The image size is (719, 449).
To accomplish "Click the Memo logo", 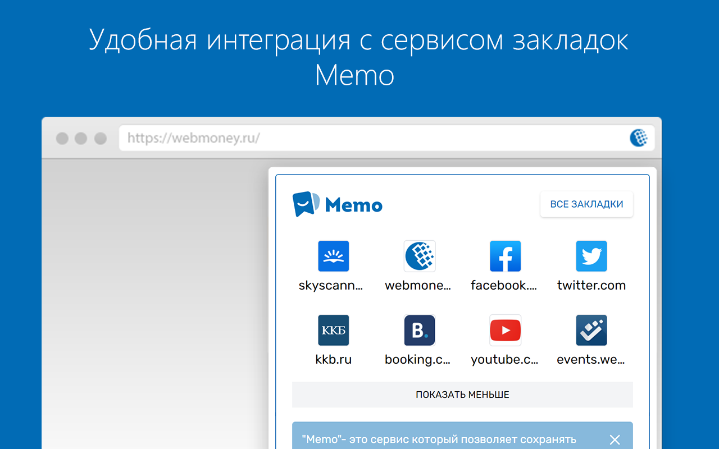I will tap(337, 205).
